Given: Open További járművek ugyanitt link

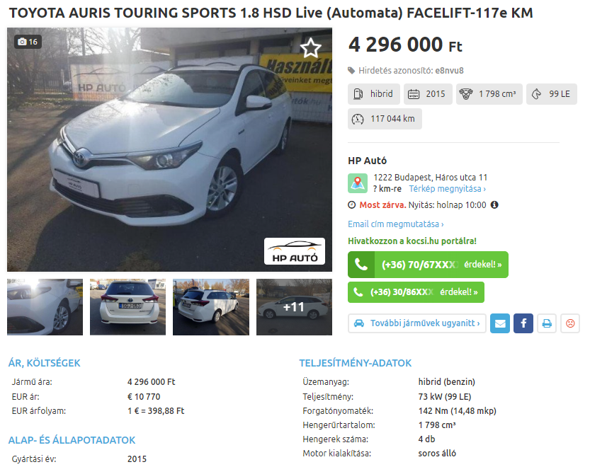Looking at the screenshot, I should coord(417,323).
